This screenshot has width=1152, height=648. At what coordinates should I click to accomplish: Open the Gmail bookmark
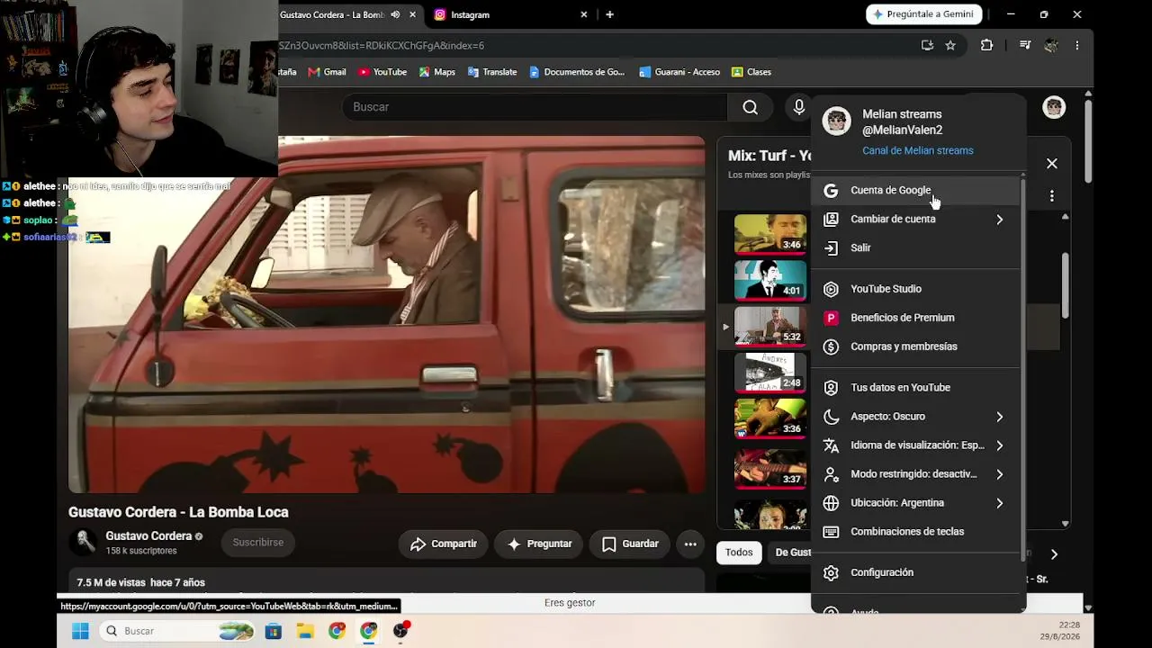(327, 72)
